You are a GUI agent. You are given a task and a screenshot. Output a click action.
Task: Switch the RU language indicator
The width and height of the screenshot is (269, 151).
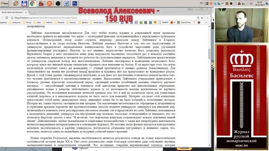[202, 3]
